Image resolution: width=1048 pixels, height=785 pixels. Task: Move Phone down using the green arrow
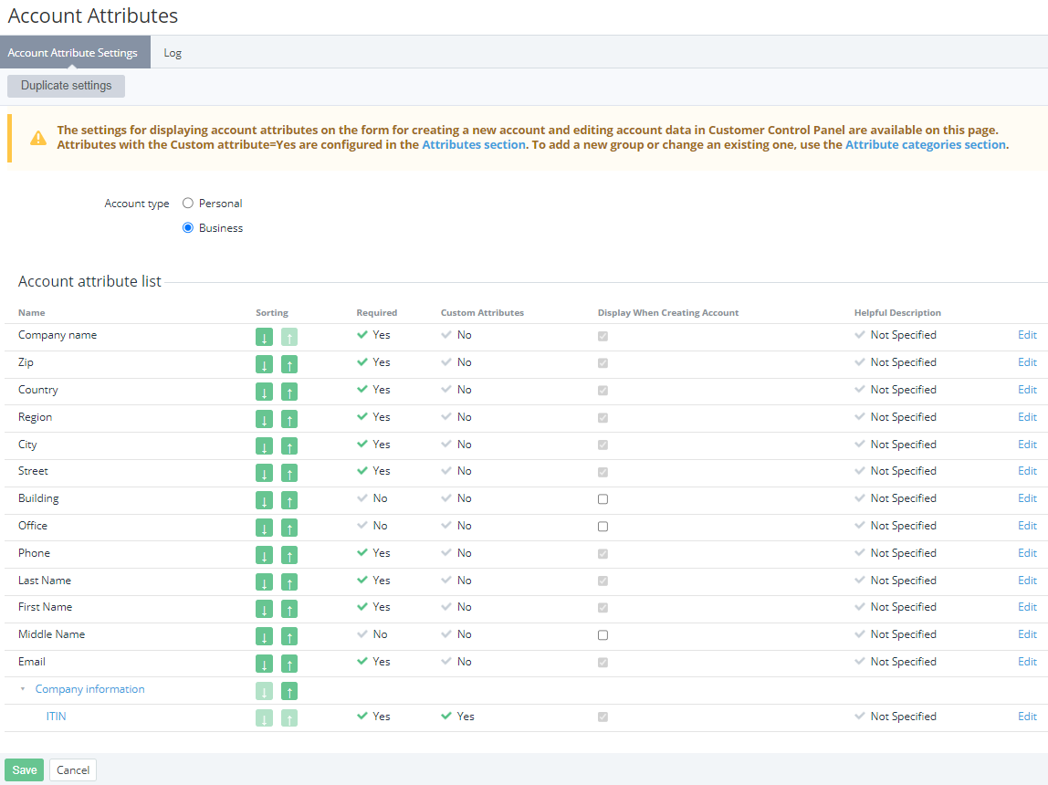tap(264, 554)
